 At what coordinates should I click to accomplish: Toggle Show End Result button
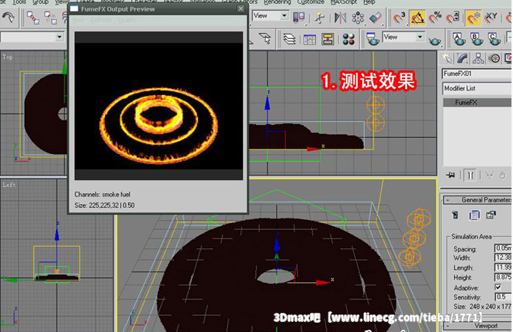(x=470, y=176)
